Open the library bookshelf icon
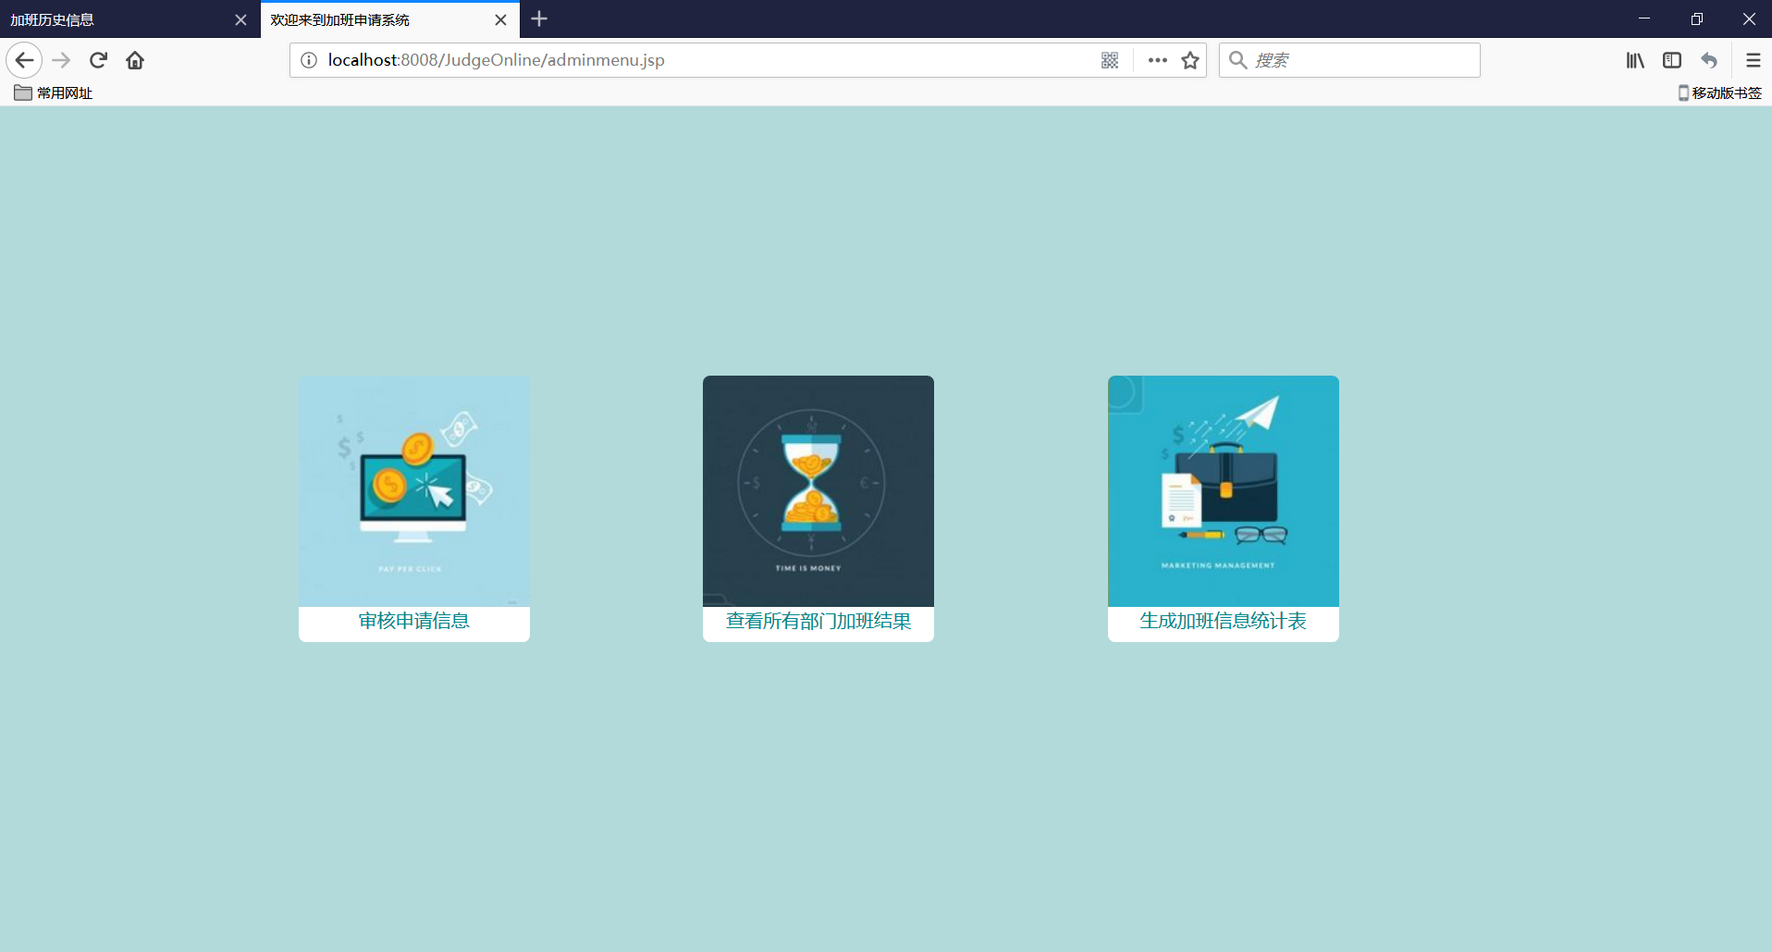Image resolution: width=1772 pixels, height=952 pixels. pyautogui.click(x=1635, y=60)
